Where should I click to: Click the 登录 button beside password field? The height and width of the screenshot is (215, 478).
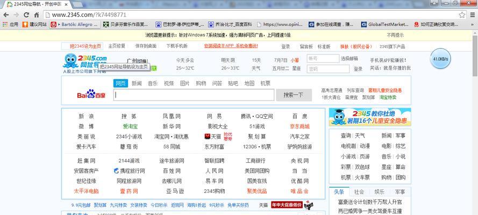pyautogui.click(x=358, y=69)
